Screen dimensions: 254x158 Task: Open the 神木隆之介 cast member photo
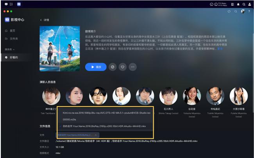pyautogui.click(x=51, y=96)
